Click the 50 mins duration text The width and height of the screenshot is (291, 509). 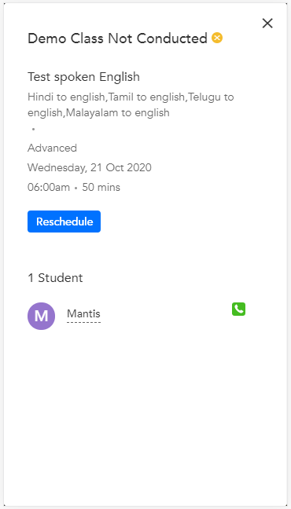tap(101, 187)
